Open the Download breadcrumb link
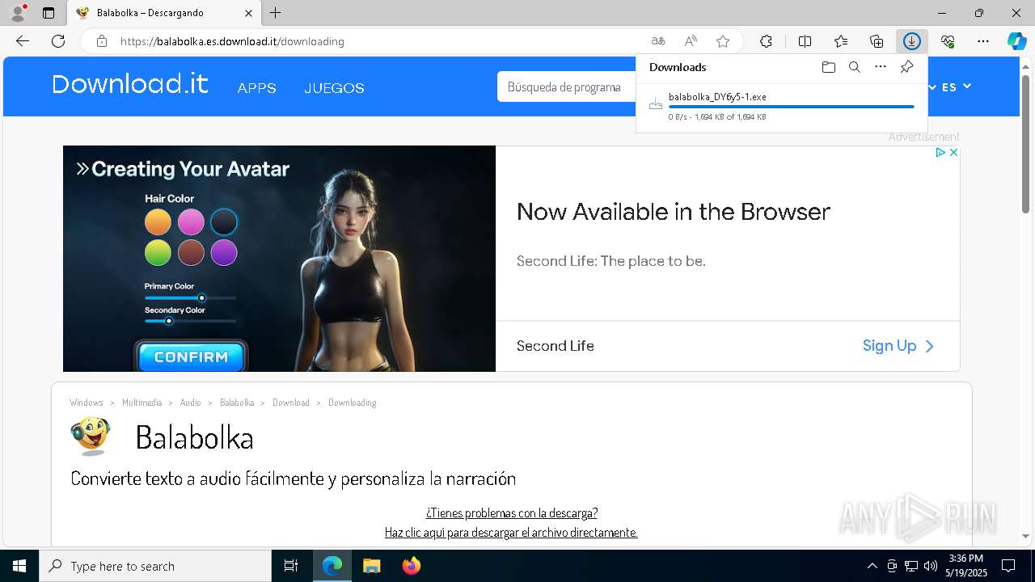Screen dimensions: 1035x582 [291, 403]
